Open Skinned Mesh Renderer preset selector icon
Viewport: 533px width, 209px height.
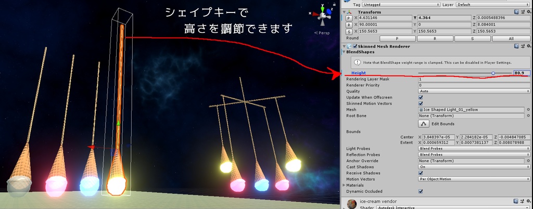click(x=523, y=46)
